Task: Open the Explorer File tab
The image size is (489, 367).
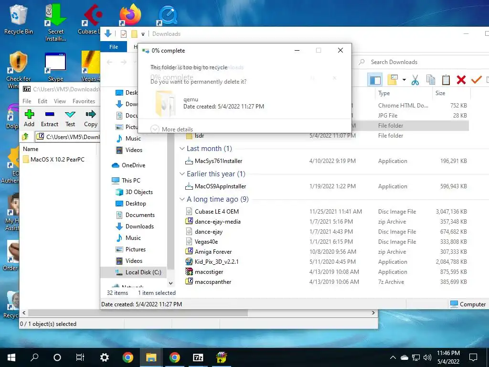Action: (114, 47)
